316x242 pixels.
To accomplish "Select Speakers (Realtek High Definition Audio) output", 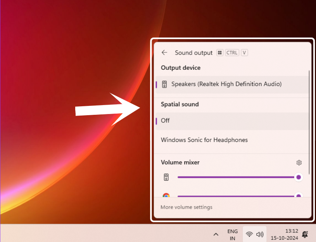I will click(x=232, y=84).
